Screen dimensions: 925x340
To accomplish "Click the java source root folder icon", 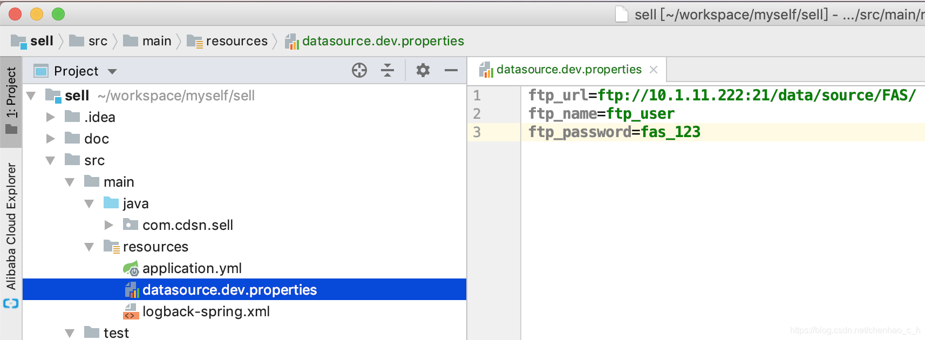I will click(111, 203).
